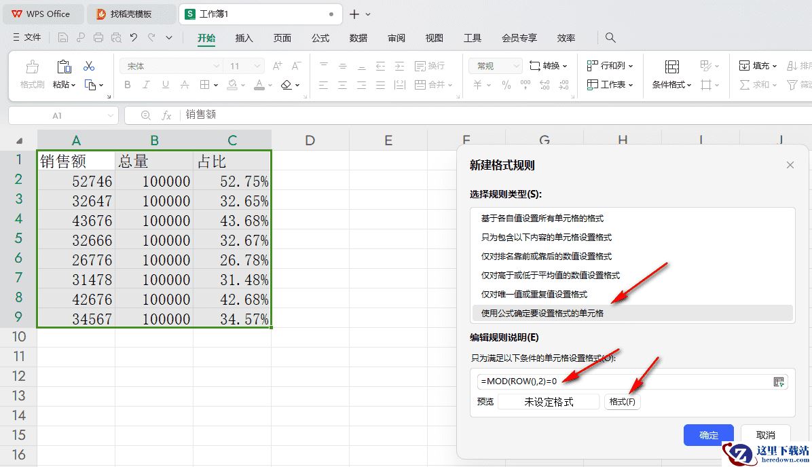Expand the fill color dropdown arrow
The image size is (812, 467).
tap(242, 85)
